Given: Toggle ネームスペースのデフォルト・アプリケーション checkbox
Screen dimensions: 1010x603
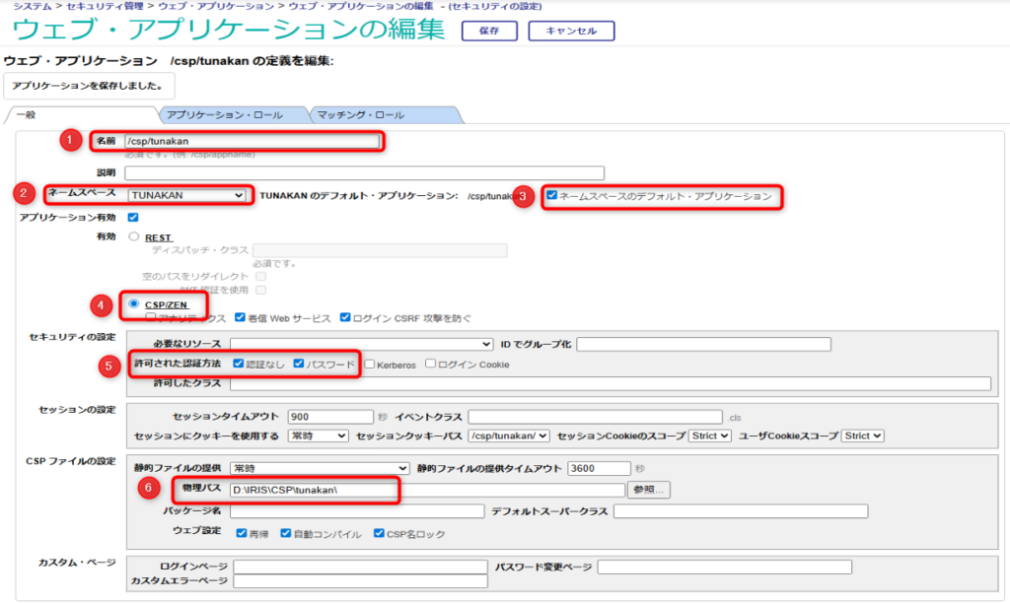Looking at the screenshot, I should [552, 196].
